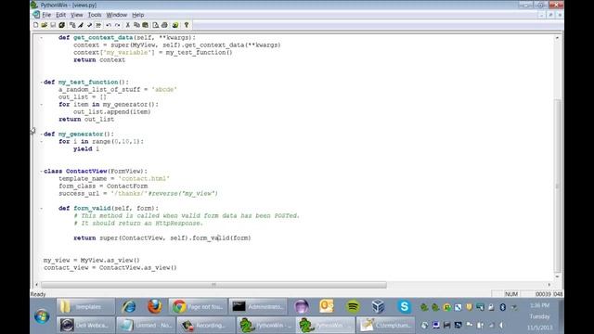
Task: Click the New file toolbar icon
Action: [x=35, y=25]
